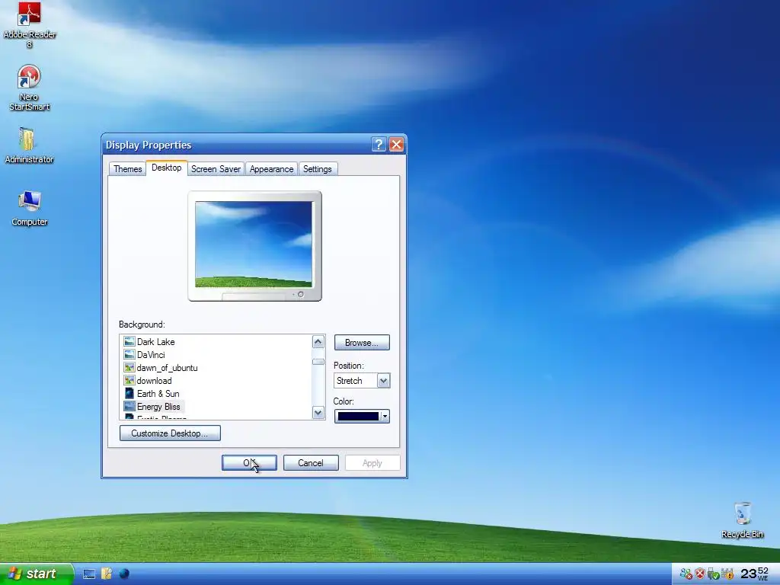780x585 pixels.
Task: Click the background list scroll up arrow
Action: pos(318,342)
